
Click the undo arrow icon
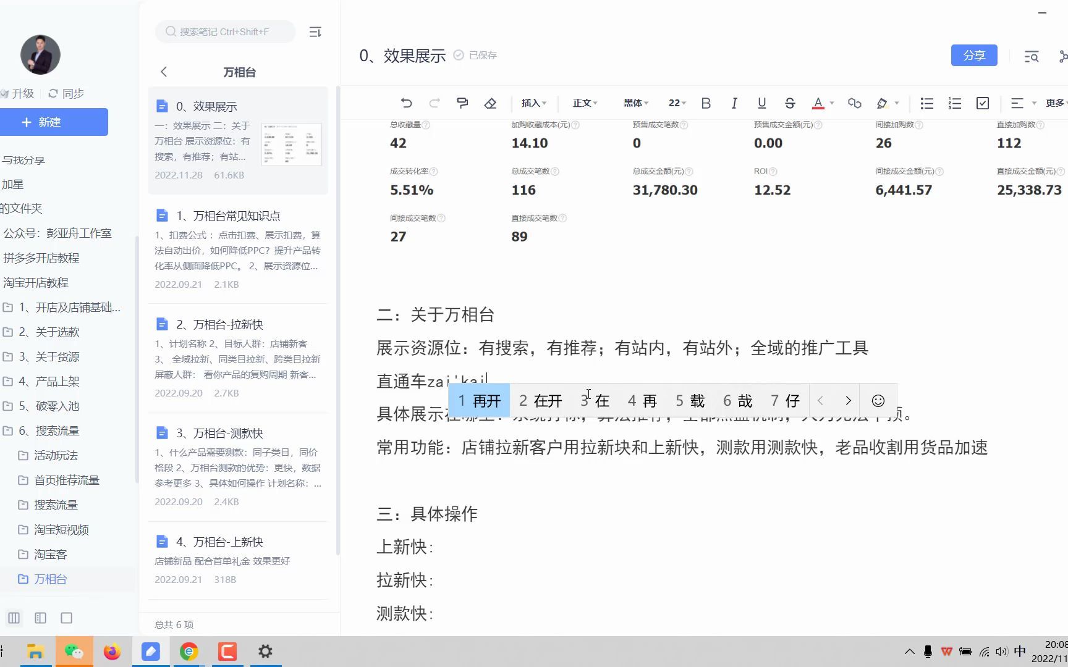click(406, 103)
